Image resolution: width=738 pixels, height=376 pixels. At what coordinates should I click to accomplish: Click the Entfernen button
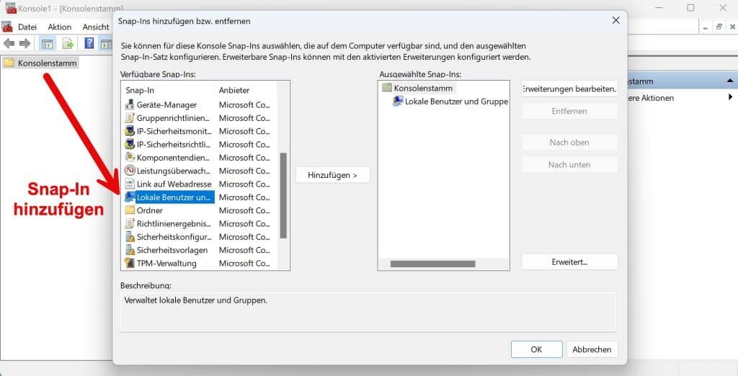(569, 111)
